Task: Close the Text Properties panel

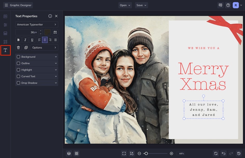Action: 56,16
